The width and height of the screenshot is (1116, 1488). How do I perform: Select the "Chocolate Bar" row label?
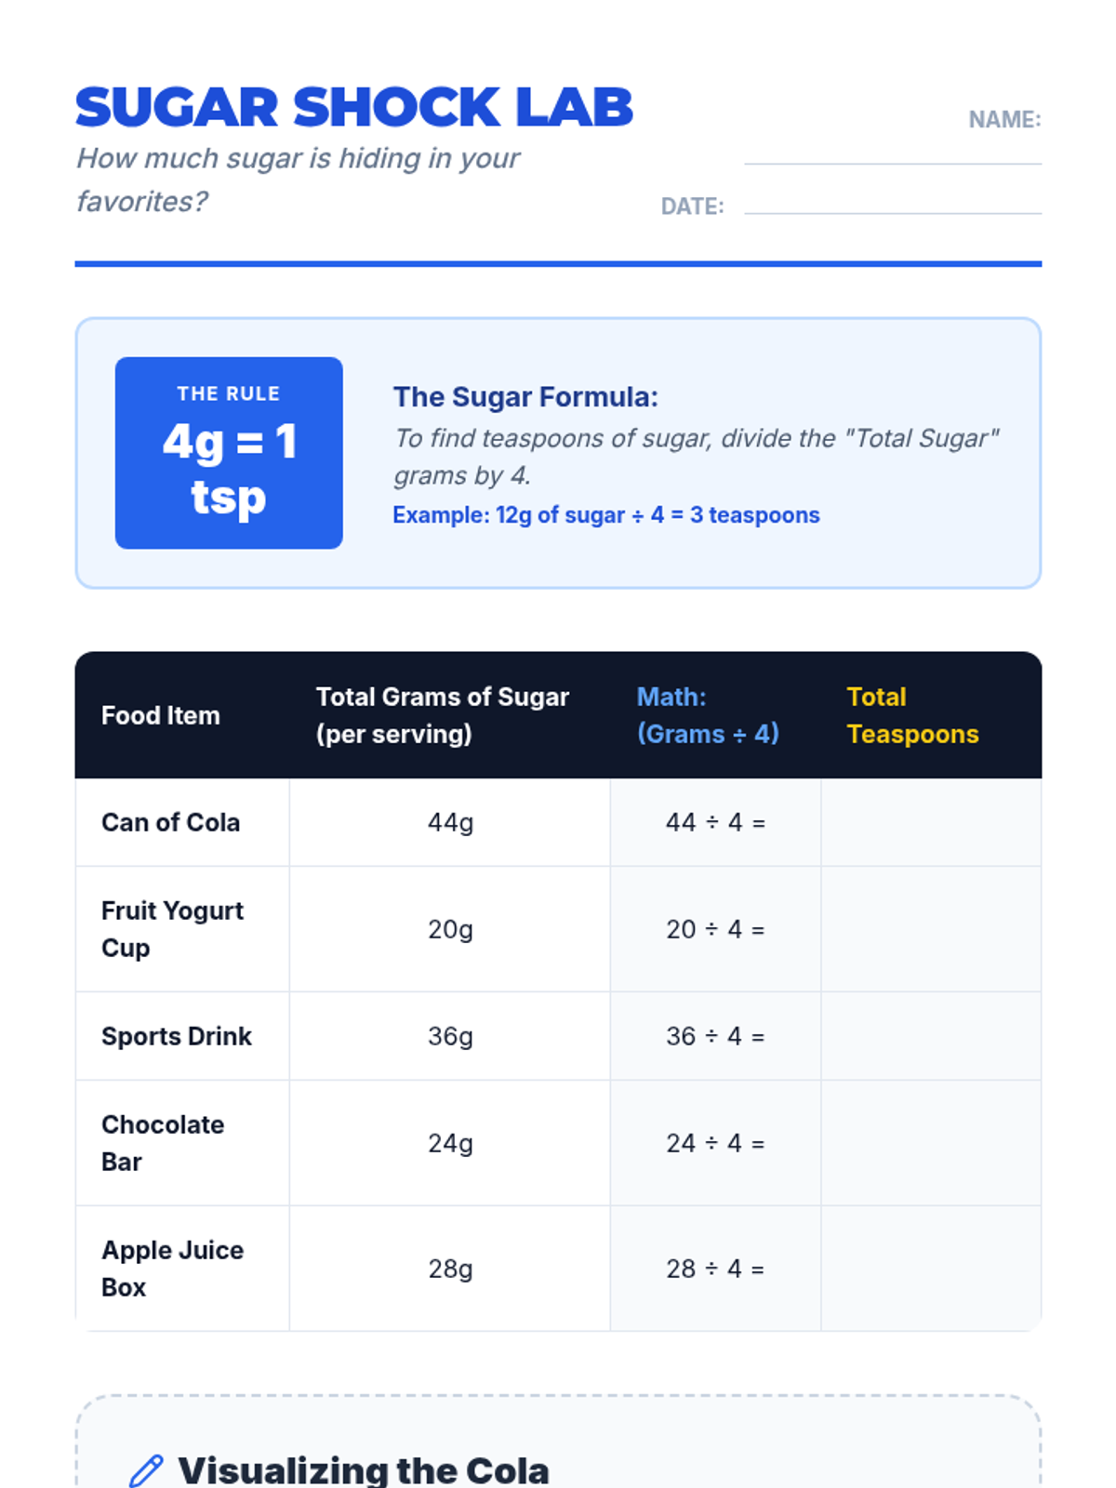(x=163, y=1143)
